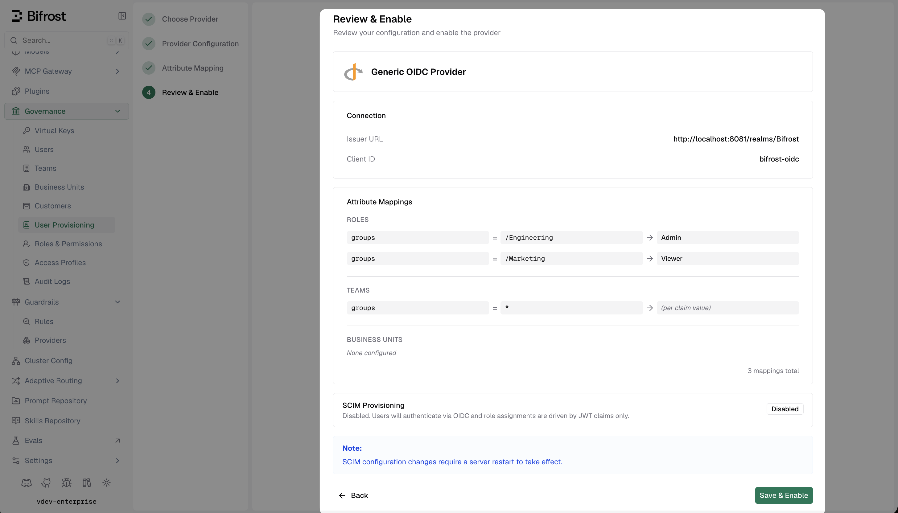Screen dimensions: 898x513
Task: Click the /Engineering claim value field
Action: click(571, 237)
